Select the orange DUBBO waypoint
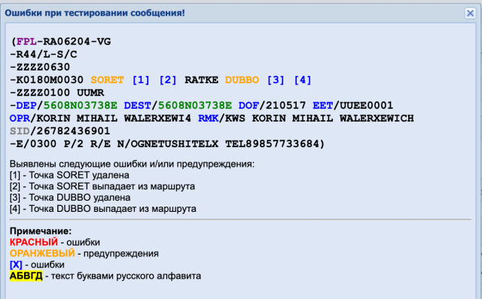This screenshot has height=299, width=482. [x=242, y=80]
